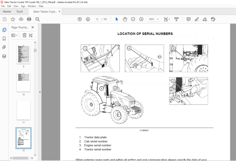Select page 10 thumbnail
236x161 pixels.
click(24, 82)
